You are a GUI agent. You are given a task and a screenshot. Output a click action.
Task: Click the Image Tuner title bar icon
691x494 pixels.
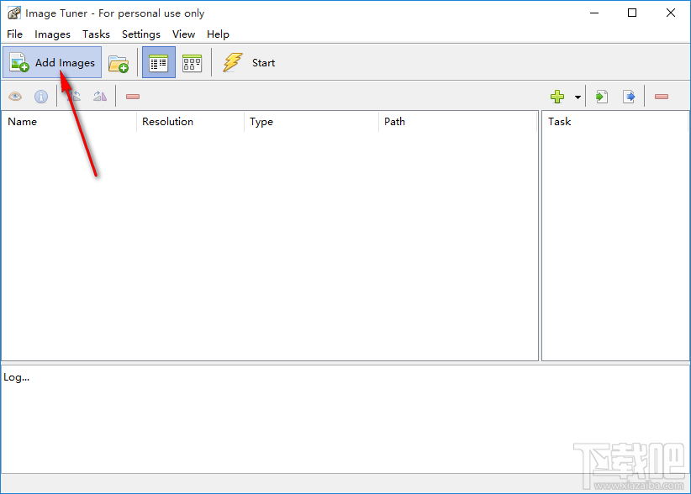pos(14,13)
